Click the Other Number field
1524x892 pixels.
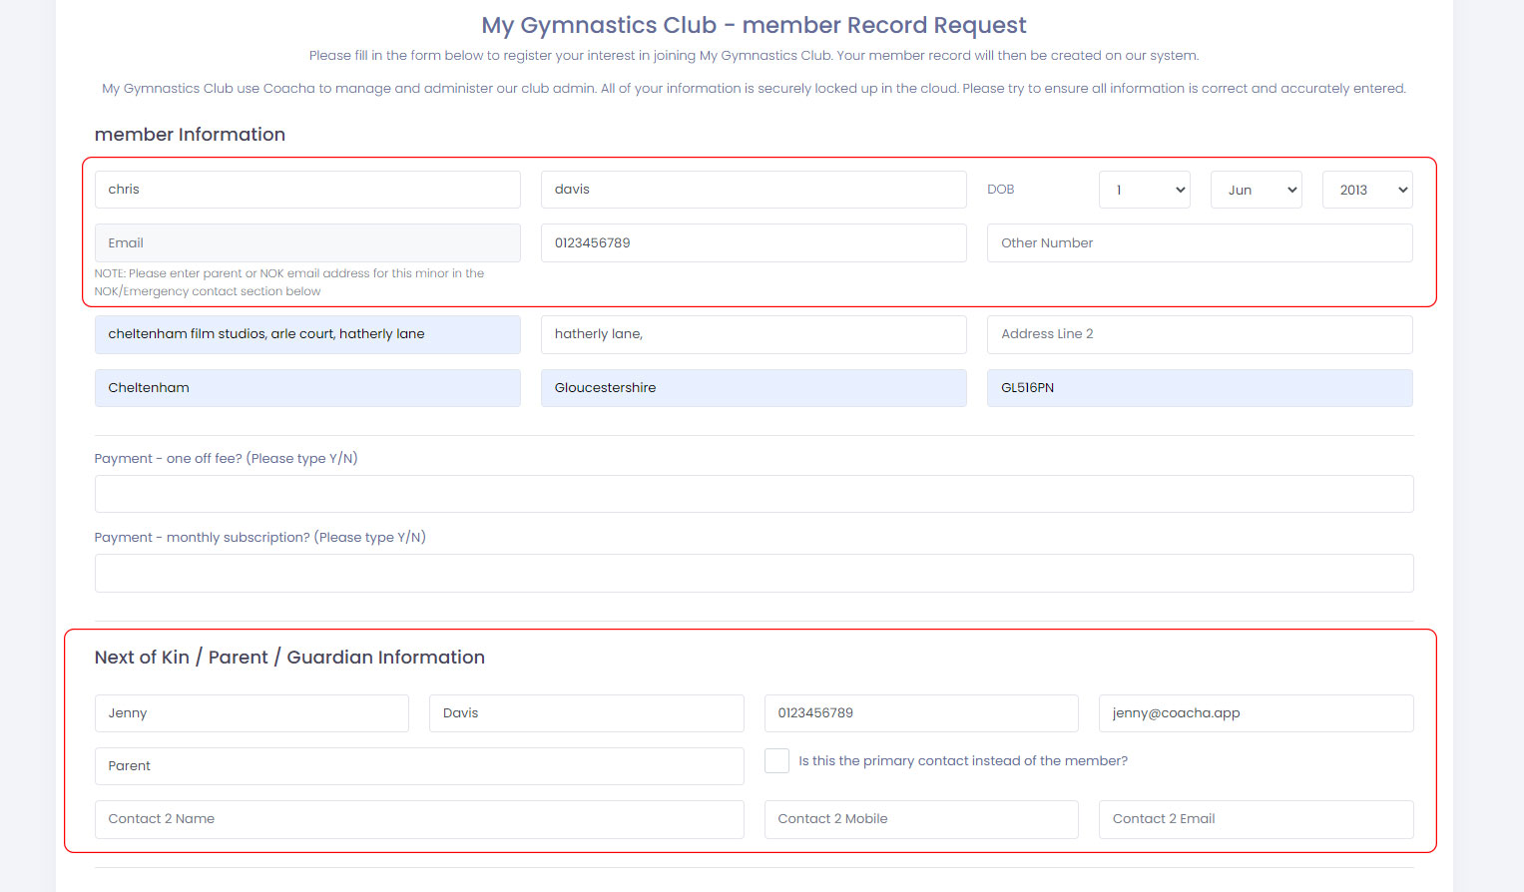pyautogui.click(x=1200, y=243)
